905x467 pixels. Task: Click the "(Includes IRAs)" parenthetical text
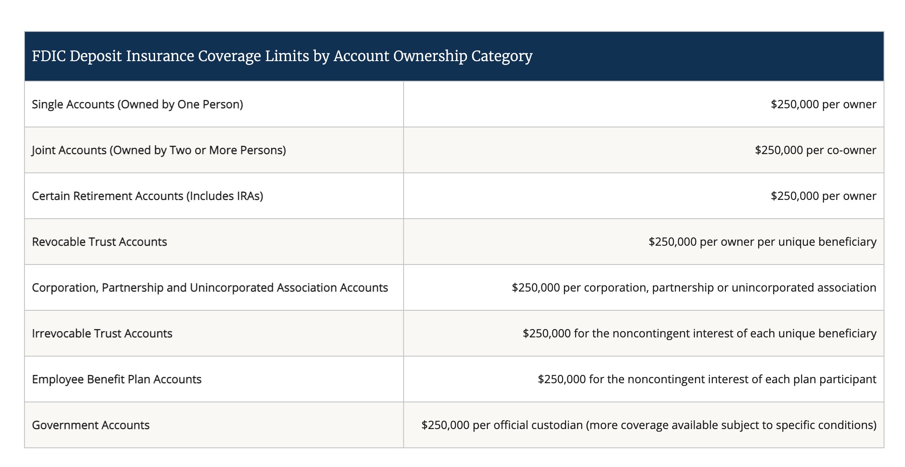[225, 196]
